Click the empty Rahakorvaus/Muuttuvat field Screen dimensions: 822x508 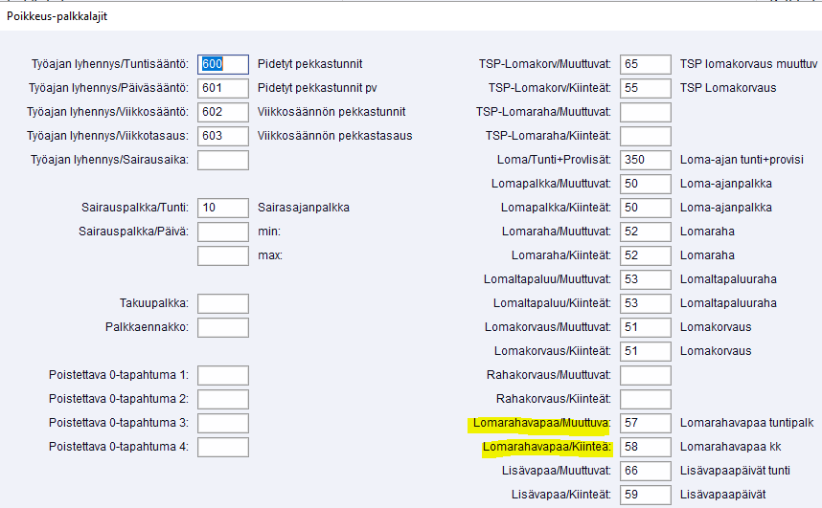pos(645,375)
